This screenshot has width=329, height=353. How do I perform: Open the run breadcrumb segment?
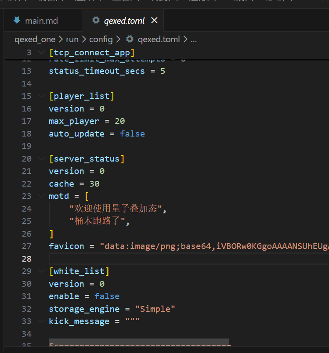click(x=72, y=40)
